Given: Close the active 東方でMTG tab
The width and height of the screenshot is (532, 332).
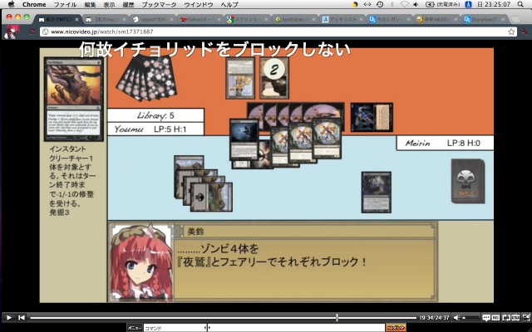Looking at the screenshot, I should coord(76,20).
